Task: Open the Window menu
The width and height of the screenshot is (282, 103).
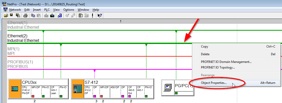Action: (x=83, y=10)
